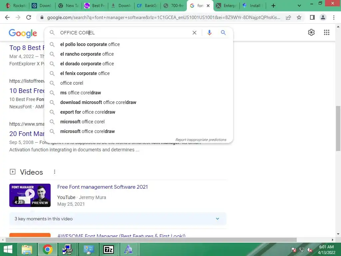
Task: Switch to the New Tab tab
Action: point(69,6)
